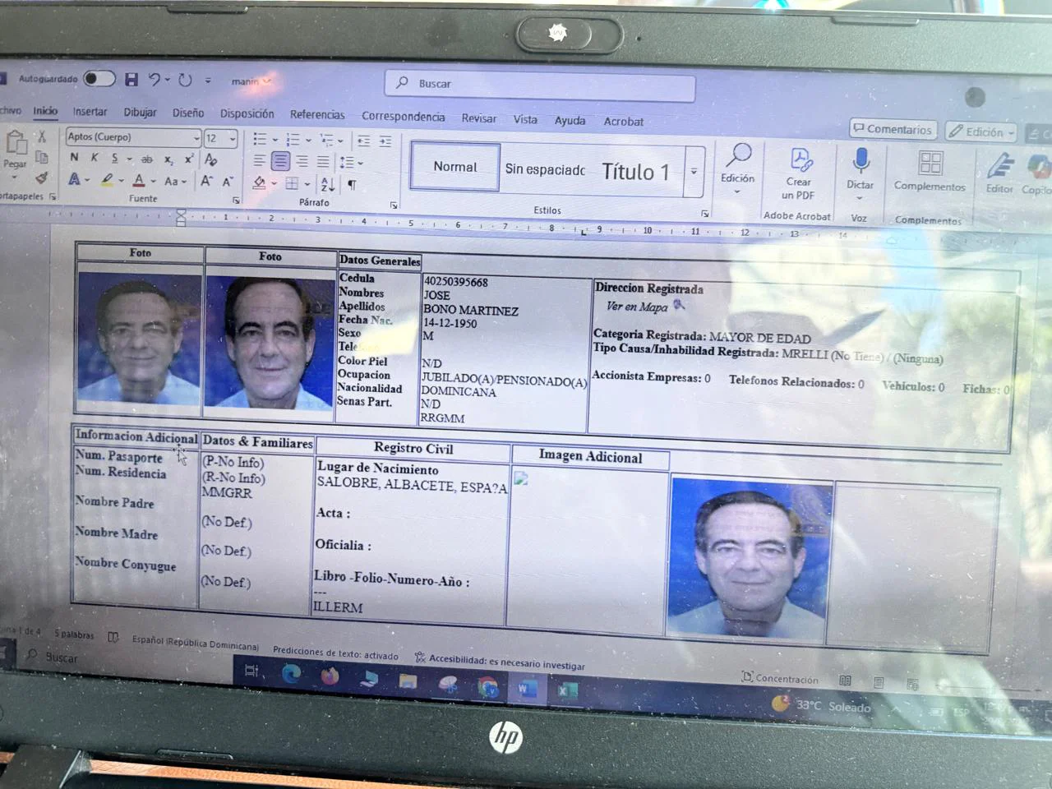Apply bold with the N button
1052x789 pixels.
(74, 157)
